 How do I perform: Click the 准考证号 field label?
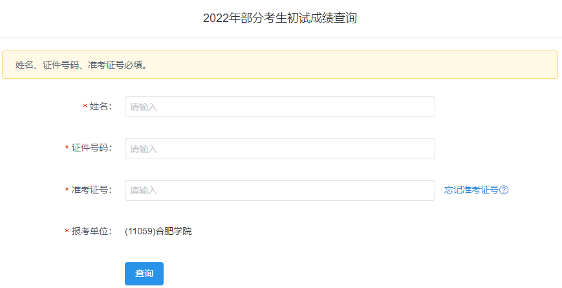point(91,190)
